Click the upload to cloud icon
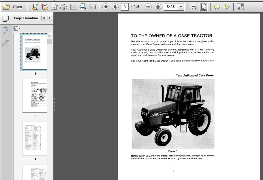 click(x=64, y=7)
